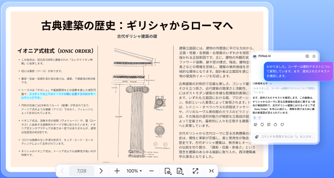Click the user message bubble in chat

coord(298,71)
